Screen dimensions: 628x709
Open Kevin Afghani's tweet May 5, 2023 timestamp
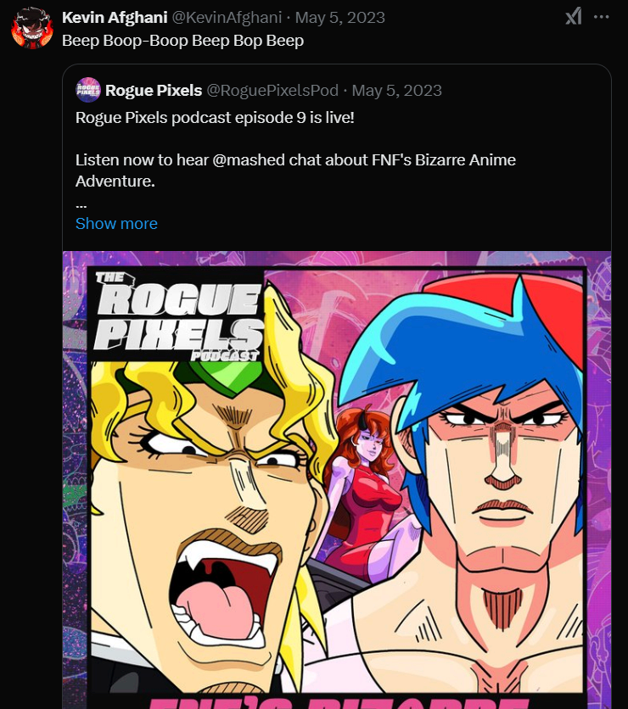340,17
